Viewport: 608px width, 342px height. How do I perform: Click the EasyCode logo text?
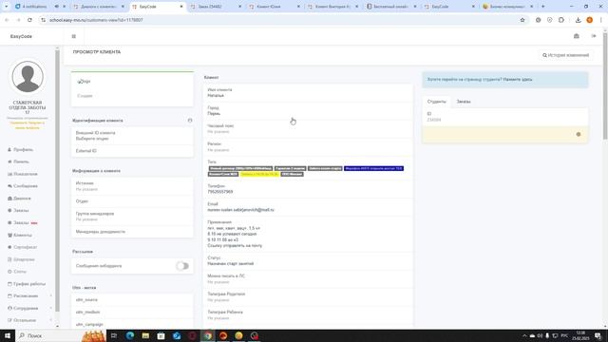coord(21,36)
